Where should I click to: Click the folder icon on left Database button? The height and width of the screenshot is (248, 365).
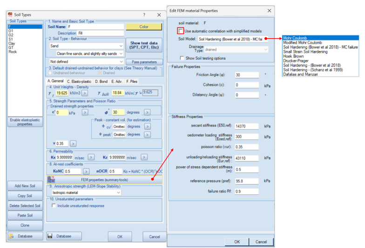pos(11,236)
